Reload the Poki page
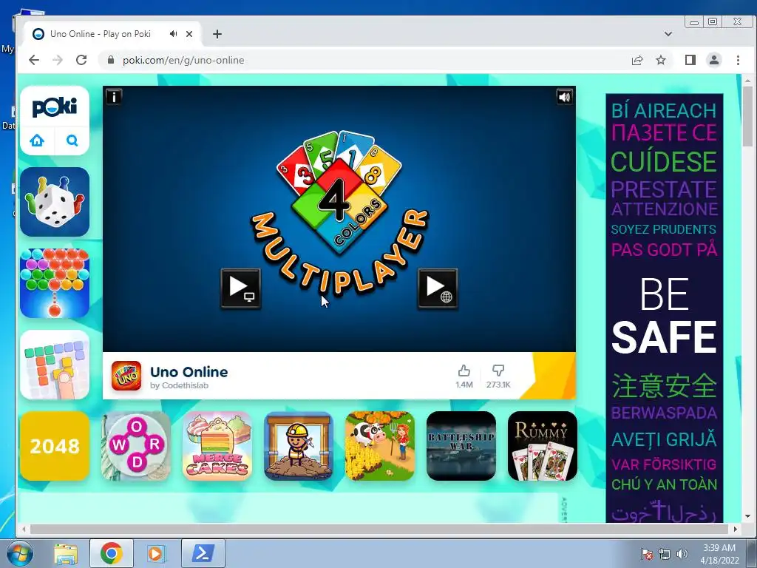The width and height of the screenshot is (757, 568). pyautogui.click(x=81, y=60)
